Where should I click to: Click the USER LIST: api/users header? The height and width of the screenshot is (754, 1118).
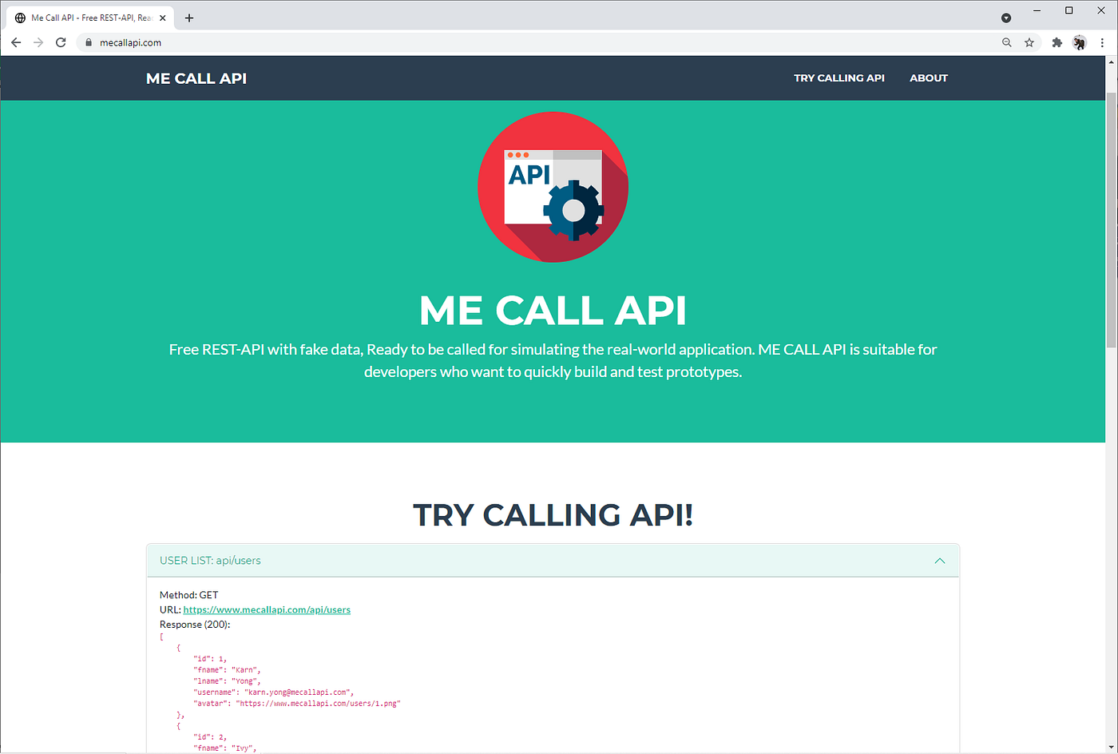pyautogui.click(x=553, y=561)
